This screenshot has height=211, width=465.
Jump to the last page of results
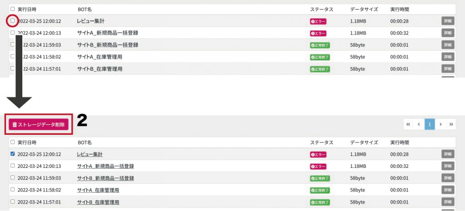pyautogui.click(x=451, y=124)
